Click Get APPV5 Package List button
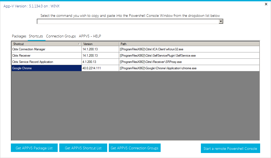Viewport: 271px width, 158px height. (x=34, y=148)
